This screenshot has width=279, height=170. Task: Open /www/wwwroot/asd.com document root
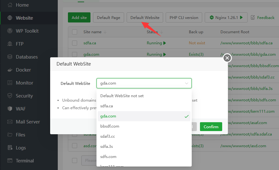click(x=243, y=146)
